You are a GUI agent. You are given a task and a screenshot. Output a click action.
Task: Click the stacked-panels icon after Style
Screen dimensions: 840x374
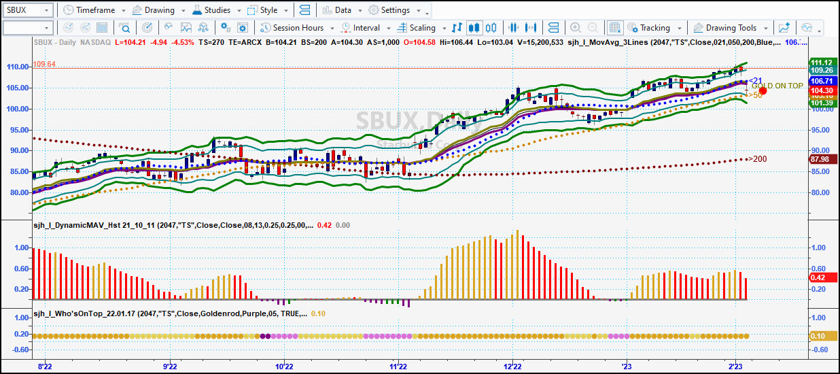[x=304, y=10]
